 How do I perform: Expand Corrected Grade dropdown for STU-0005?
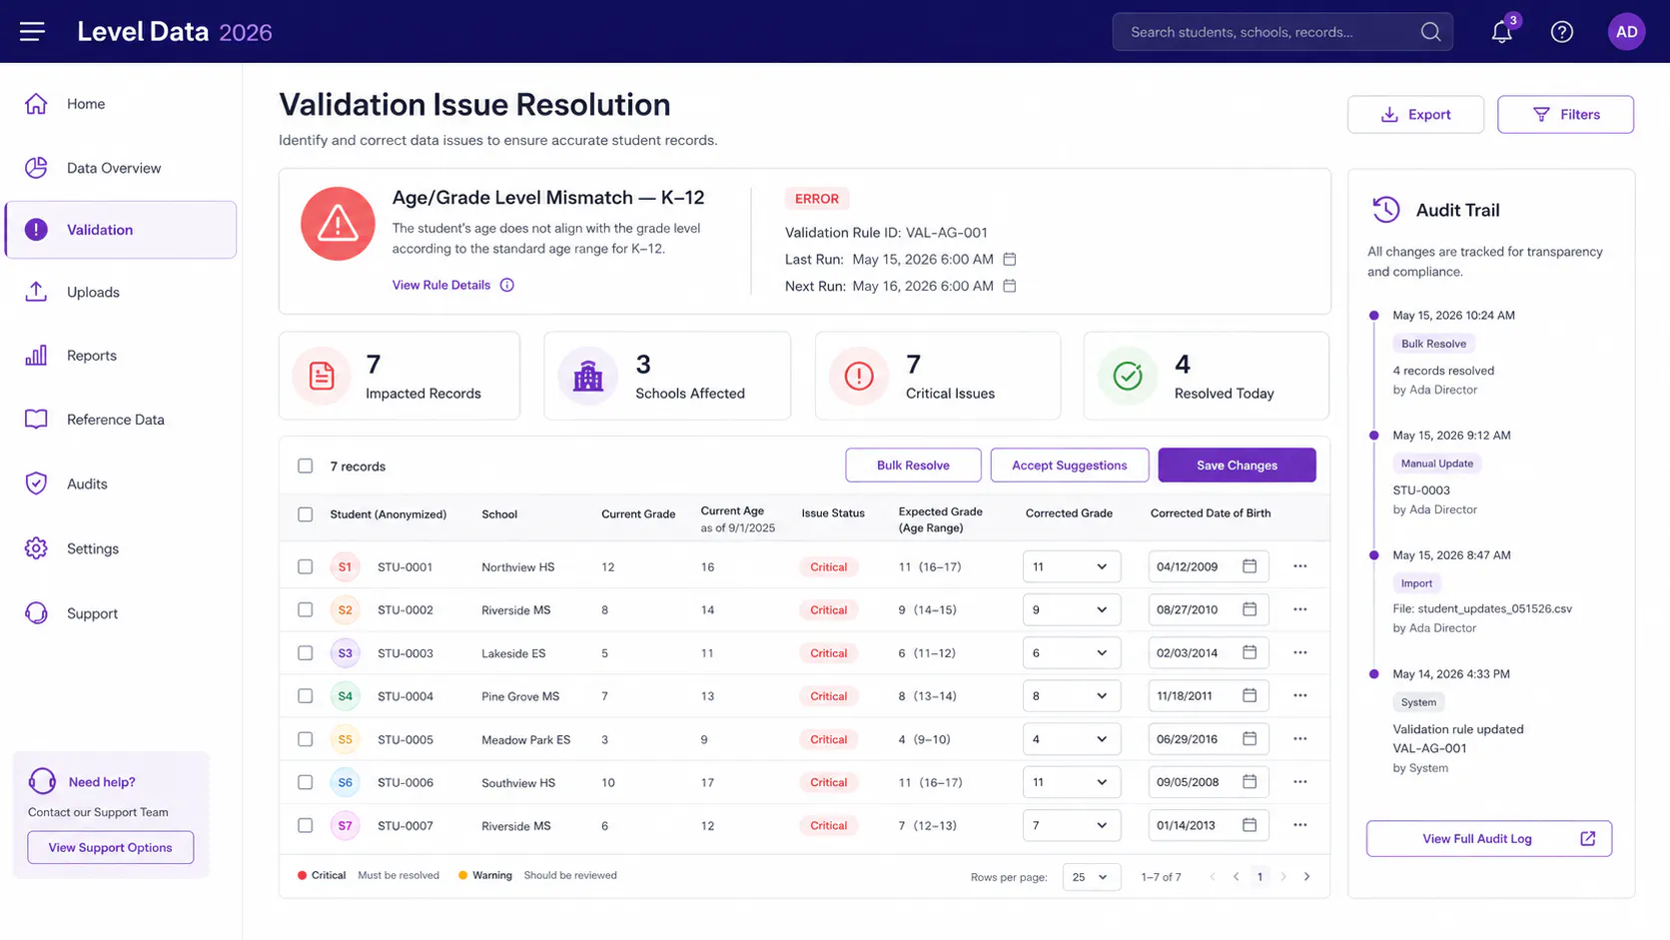click(1072, 739)
